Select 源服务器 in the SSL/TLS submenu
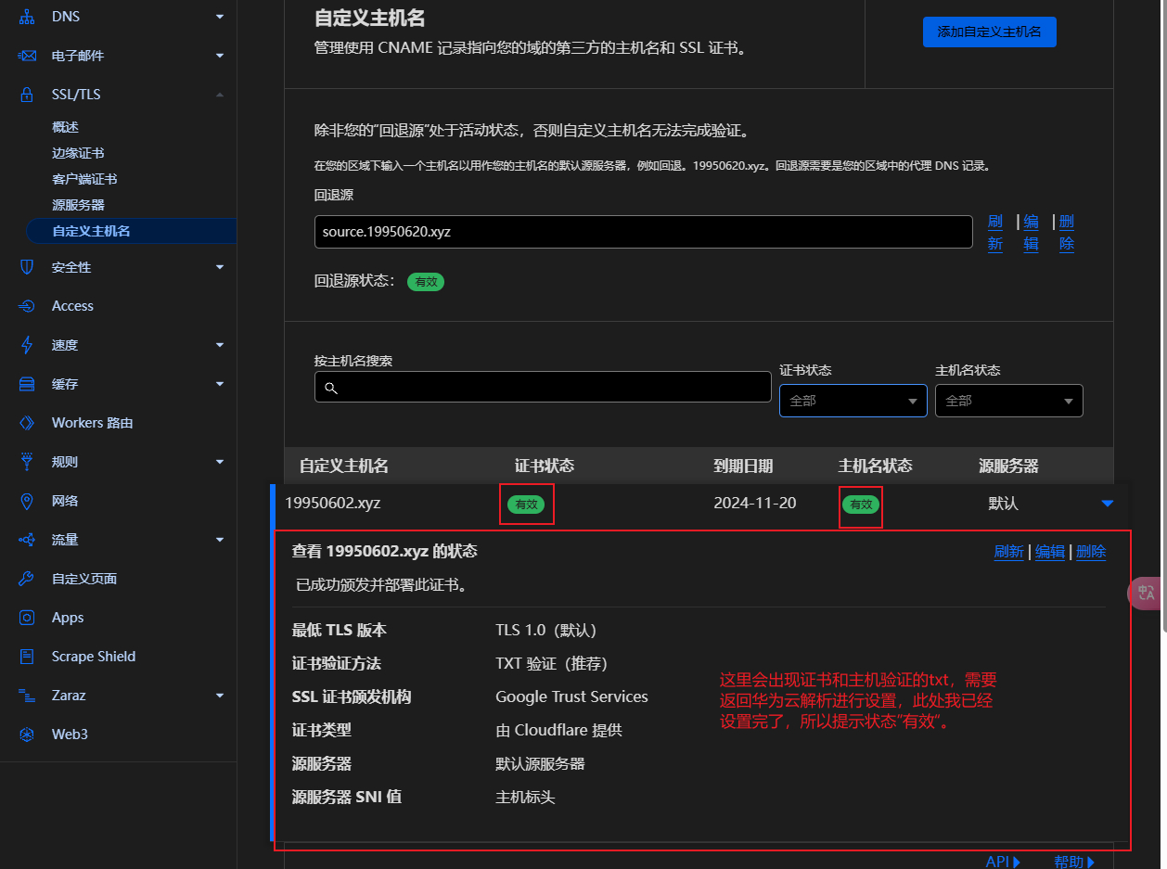This screenshot has height=869, width=1167. [x=78, y=205]
